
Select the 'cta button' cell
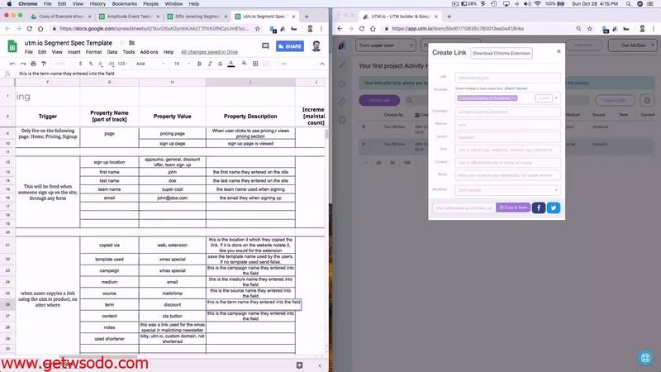173,316
